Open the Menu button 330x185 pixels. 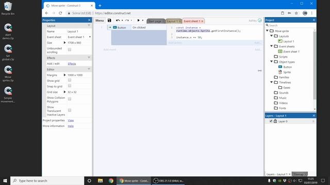point(100,21)
